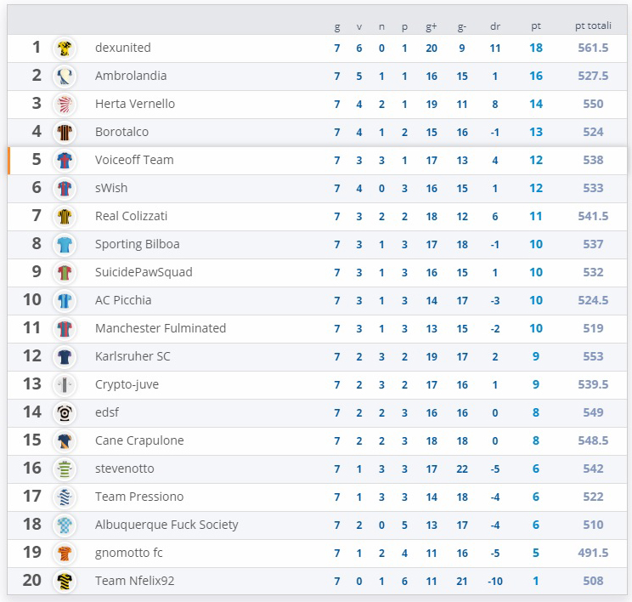Open the Karlsruher SC team link
This screenshot has width=632, height=602.
[x=133, y=356]
